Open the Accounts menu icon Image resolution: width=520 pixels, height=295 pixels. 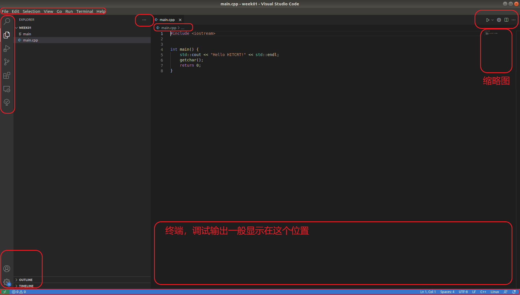[x=7, y=269]
